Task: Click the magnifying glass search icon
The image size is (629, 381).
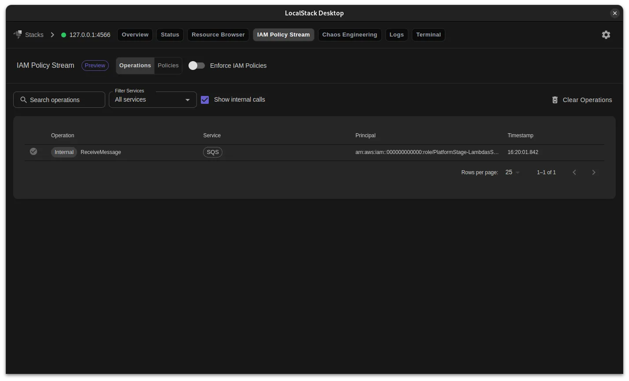Action: [24, 99]
